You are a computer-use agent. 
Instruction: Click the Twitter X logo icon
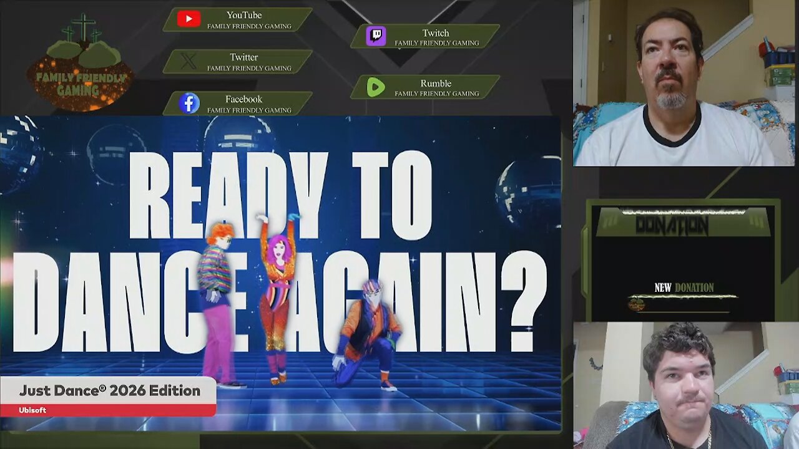tap(188, 61)
